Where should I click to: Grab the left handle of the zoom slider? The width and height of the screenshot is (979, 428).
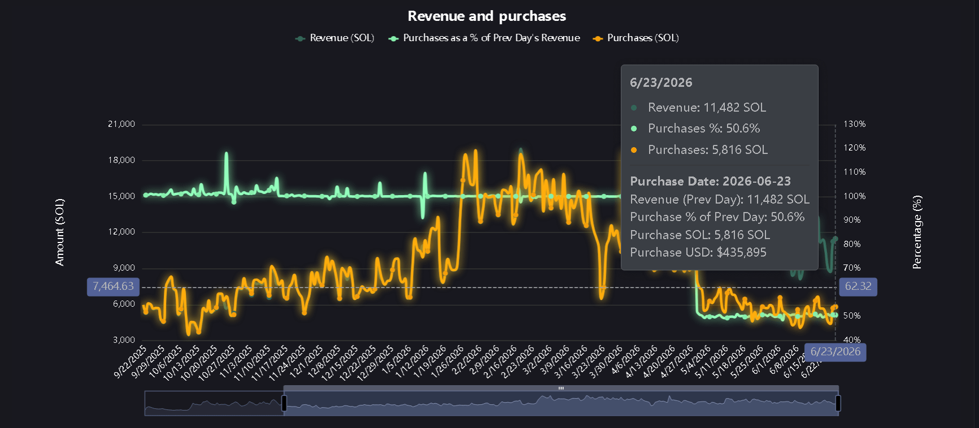pos(284,403)
